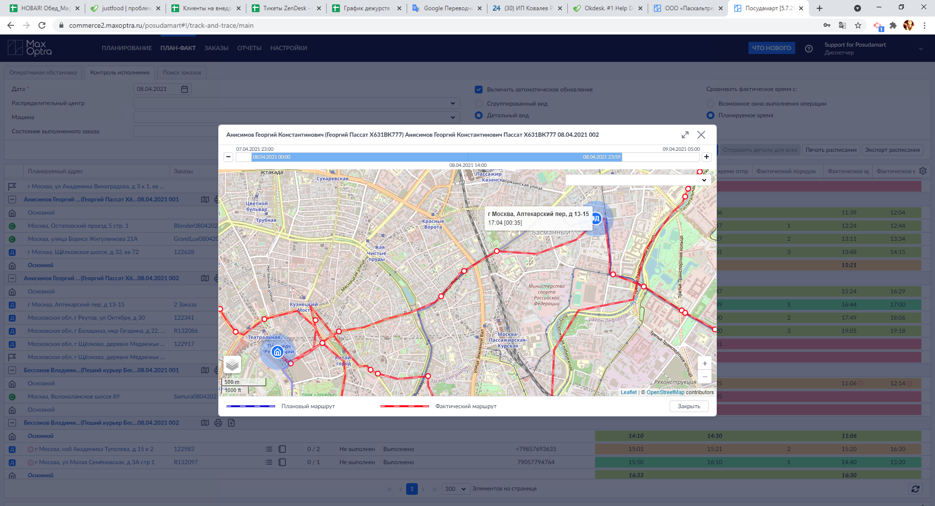
Task: Zoom out on the Leaflet map
Action: tap(705, 377)
